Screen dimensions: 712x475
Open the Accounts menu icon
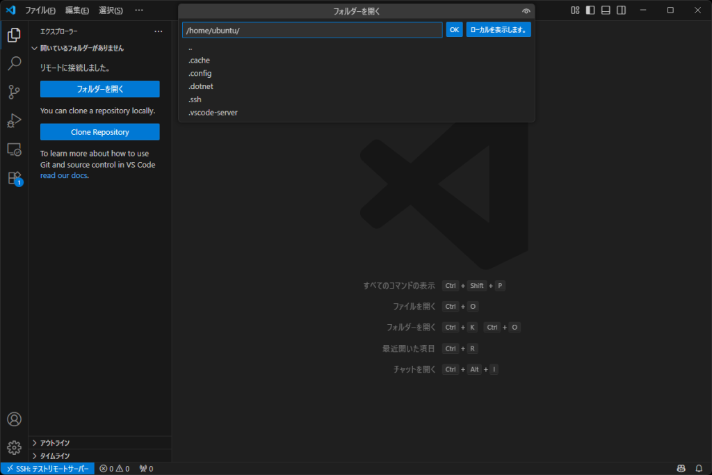click(14, 419)
